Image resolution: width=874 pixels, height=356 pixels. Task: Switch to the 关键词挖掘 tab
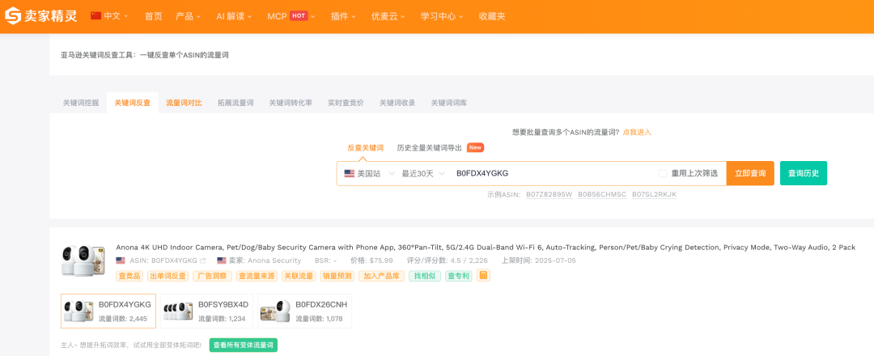tap(81, 103)
